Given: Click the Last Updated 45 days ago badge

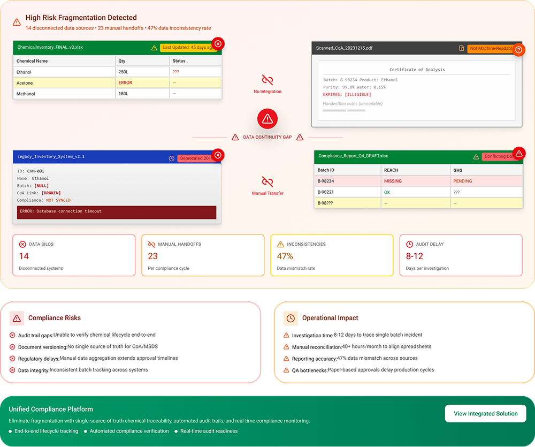Looking at the screenshot, I should (x=187, y=48).
